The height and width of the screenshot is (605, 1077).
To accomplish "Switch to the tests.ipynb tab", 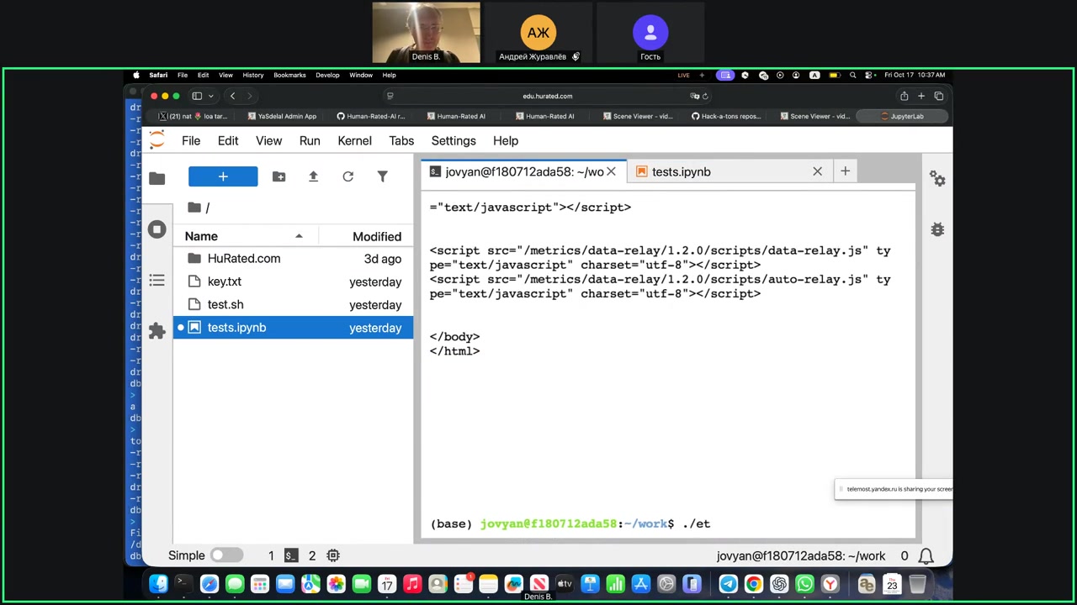I will click(x=681, y=171).
